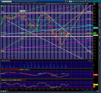Open the chart share icon
This screenshot has width=101, height=93.
(66, 2)
